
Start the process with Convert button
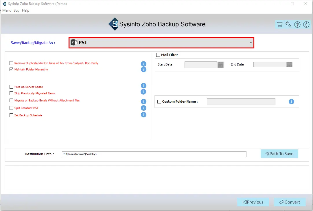(x=290, y=202)
